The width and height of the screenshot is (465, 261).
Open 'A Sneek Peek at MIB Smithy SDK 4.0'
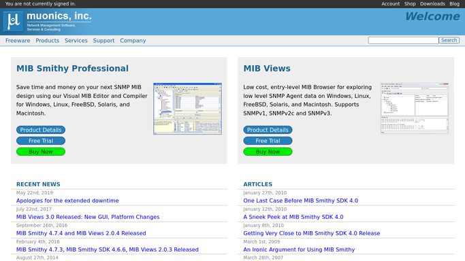(x=293, y=217)
